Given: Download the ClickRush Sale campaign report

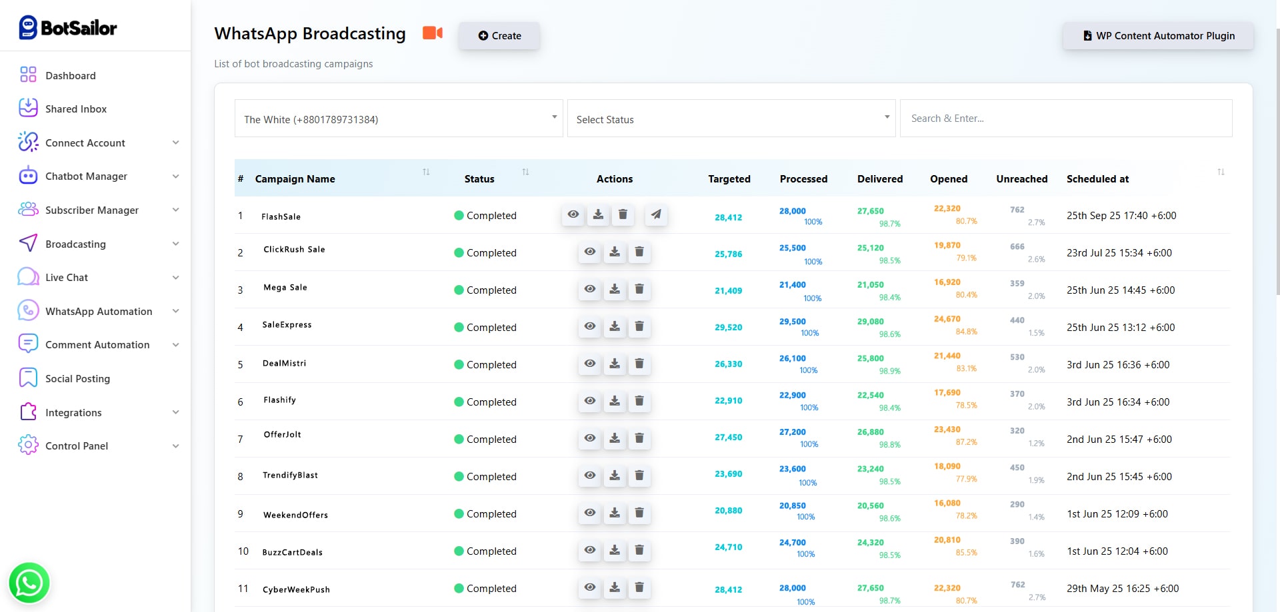Looking at the screenshot, I should pos(615,252).
